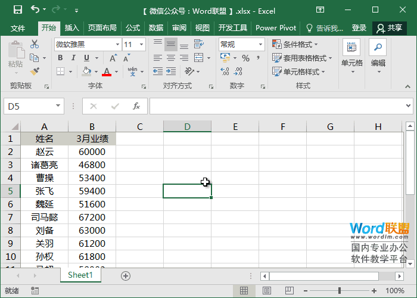The width and height of the screenshot is (417, 298).
Task: Switch to the Power Pivot tab
Action: 276,28
